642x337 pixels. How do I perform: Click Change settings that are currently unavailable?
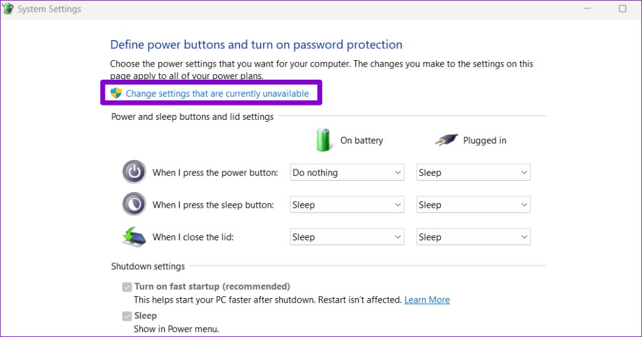(x=217, y=94)
